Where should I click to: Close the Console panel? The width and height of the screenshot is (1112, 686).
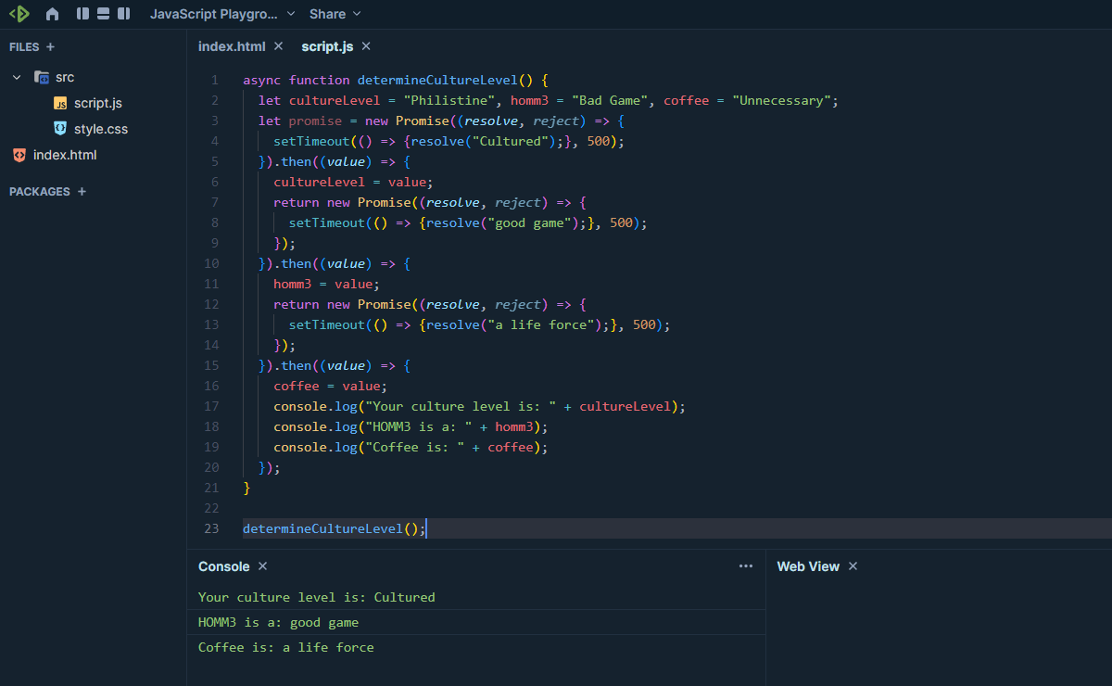(x=262, y=566)
